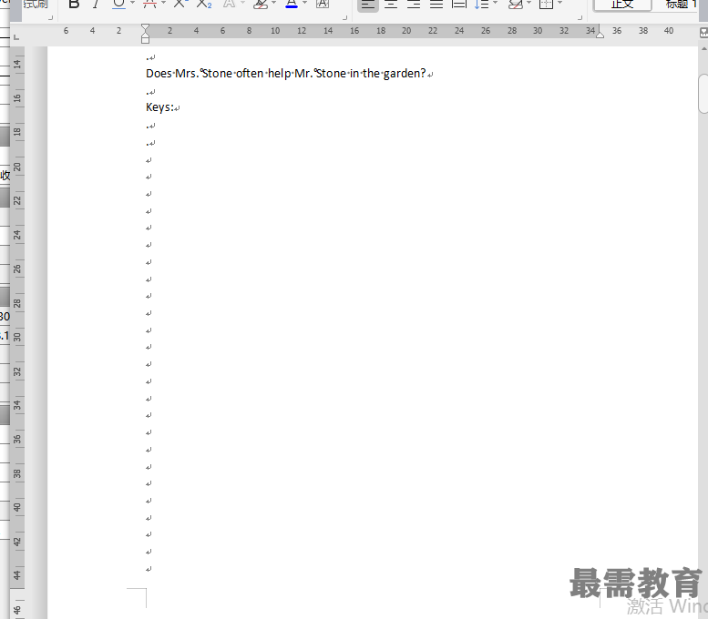Place cursor after 'Keys:' text
This screenshot has height=619, width=708.
tap(174, 107)
